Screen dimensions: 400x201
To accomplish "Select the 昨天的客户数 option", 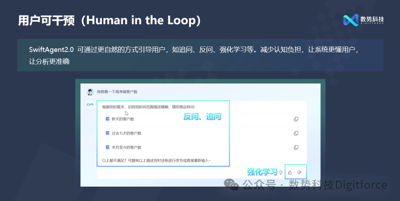I will (x=201, y=119).
